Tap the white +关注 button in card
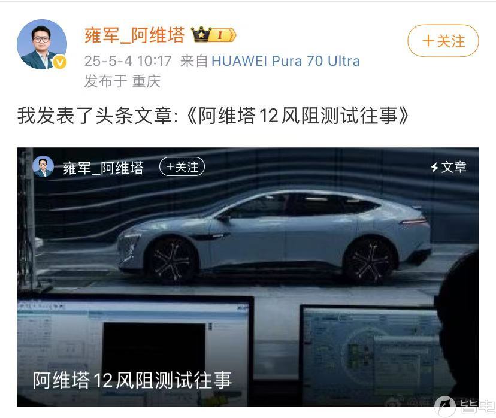Viewport: 496px width, 418px height. click(182, 166)
